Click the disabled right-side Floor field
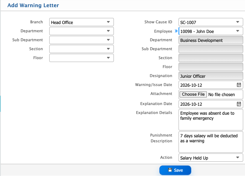This screenshot has width=245, height=176. pyautogui.click(x=211, y=67)
